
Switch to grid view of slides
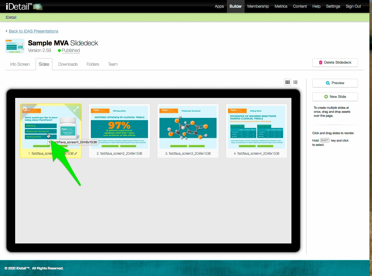pos(287,82)
